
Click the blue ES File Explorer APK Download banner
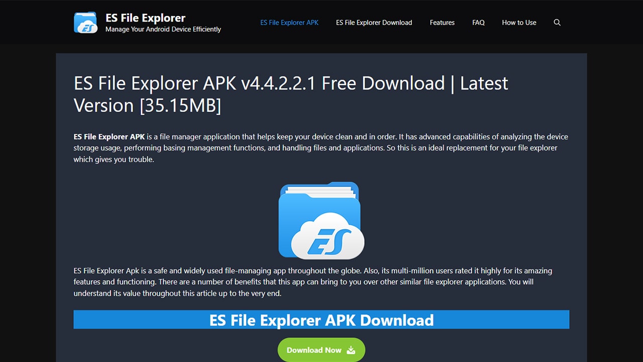321,320
